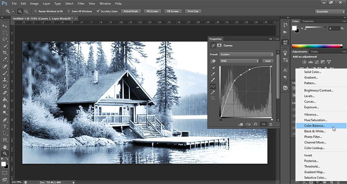
Task: Select the Pen tool
Action: 5,120
